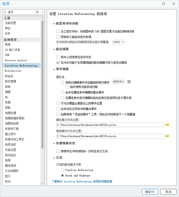The width and height of the screenshot is (179, 197).
Task: Open the search box dropdown arrow
Action: [42, 12]
